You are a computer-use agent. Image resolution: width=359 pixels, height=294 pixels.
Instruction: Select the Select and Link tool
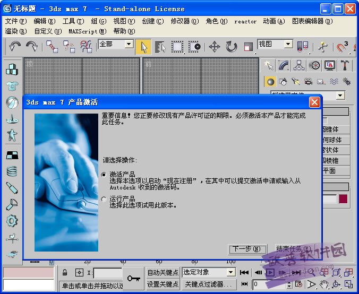point(52,47)
